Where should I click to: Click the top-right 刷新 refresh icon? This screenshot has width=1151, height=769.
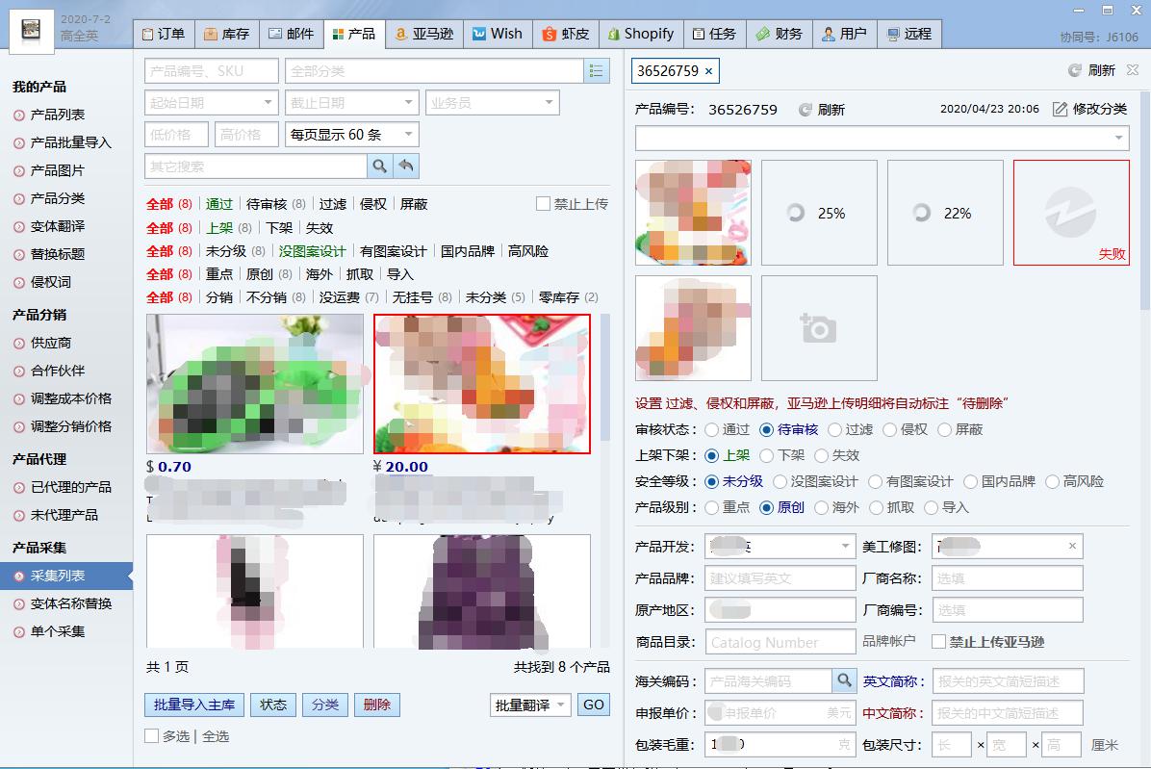pos(1075,70)
